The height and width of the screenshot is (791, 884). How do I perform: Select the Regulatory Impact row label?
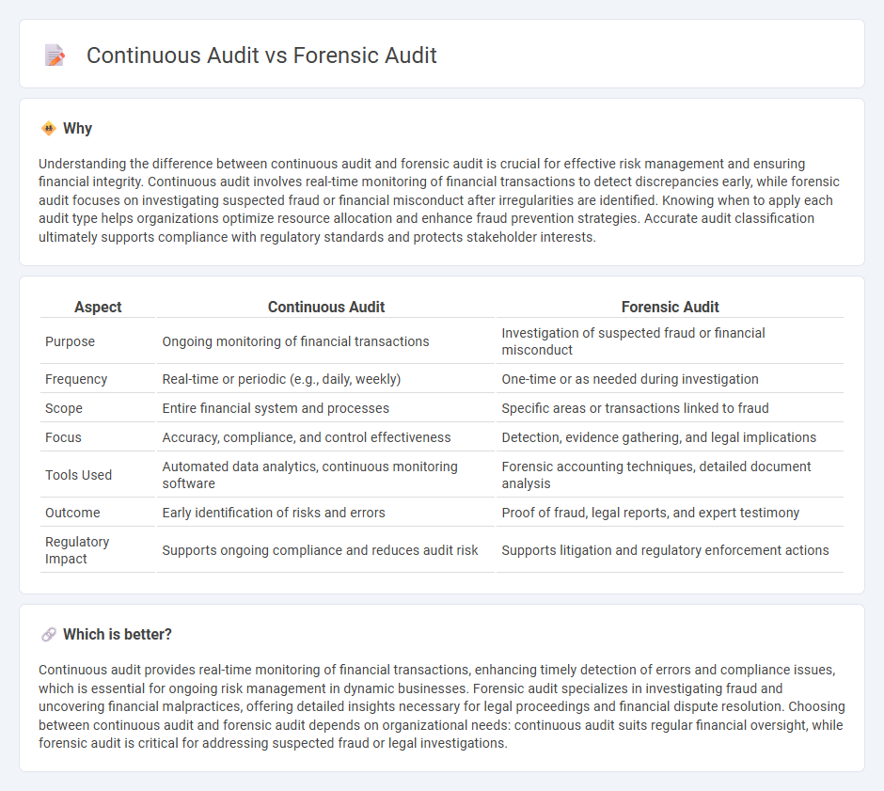tap(77, 550)
